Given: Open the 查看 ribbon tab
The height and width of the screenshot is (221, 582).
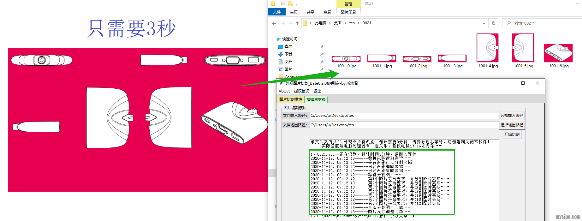Looking at the screenshot, I should point(327,12).
